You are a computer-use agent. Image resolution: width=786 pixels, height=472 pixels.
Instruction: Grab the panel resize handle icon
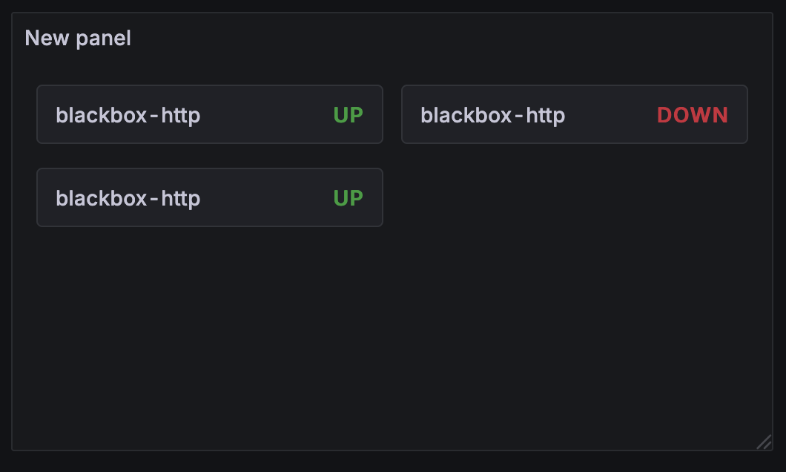pyautogui.click(x=763, y=442)
